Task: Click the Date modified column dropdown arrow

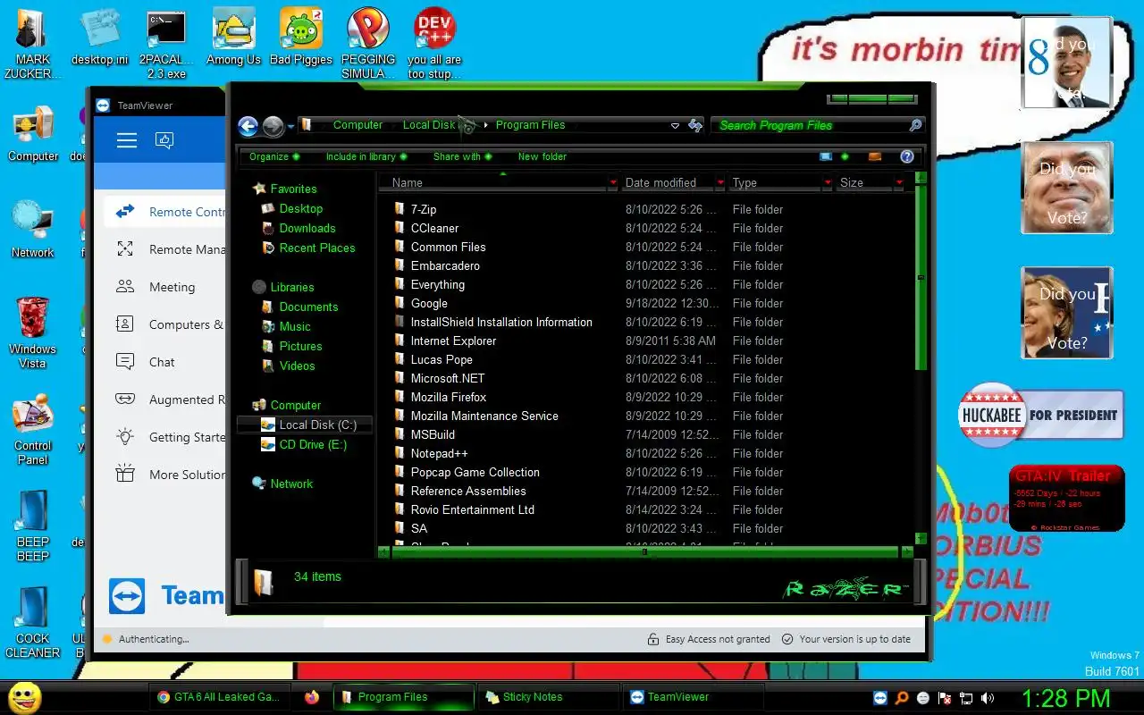Action: [720, 182]
